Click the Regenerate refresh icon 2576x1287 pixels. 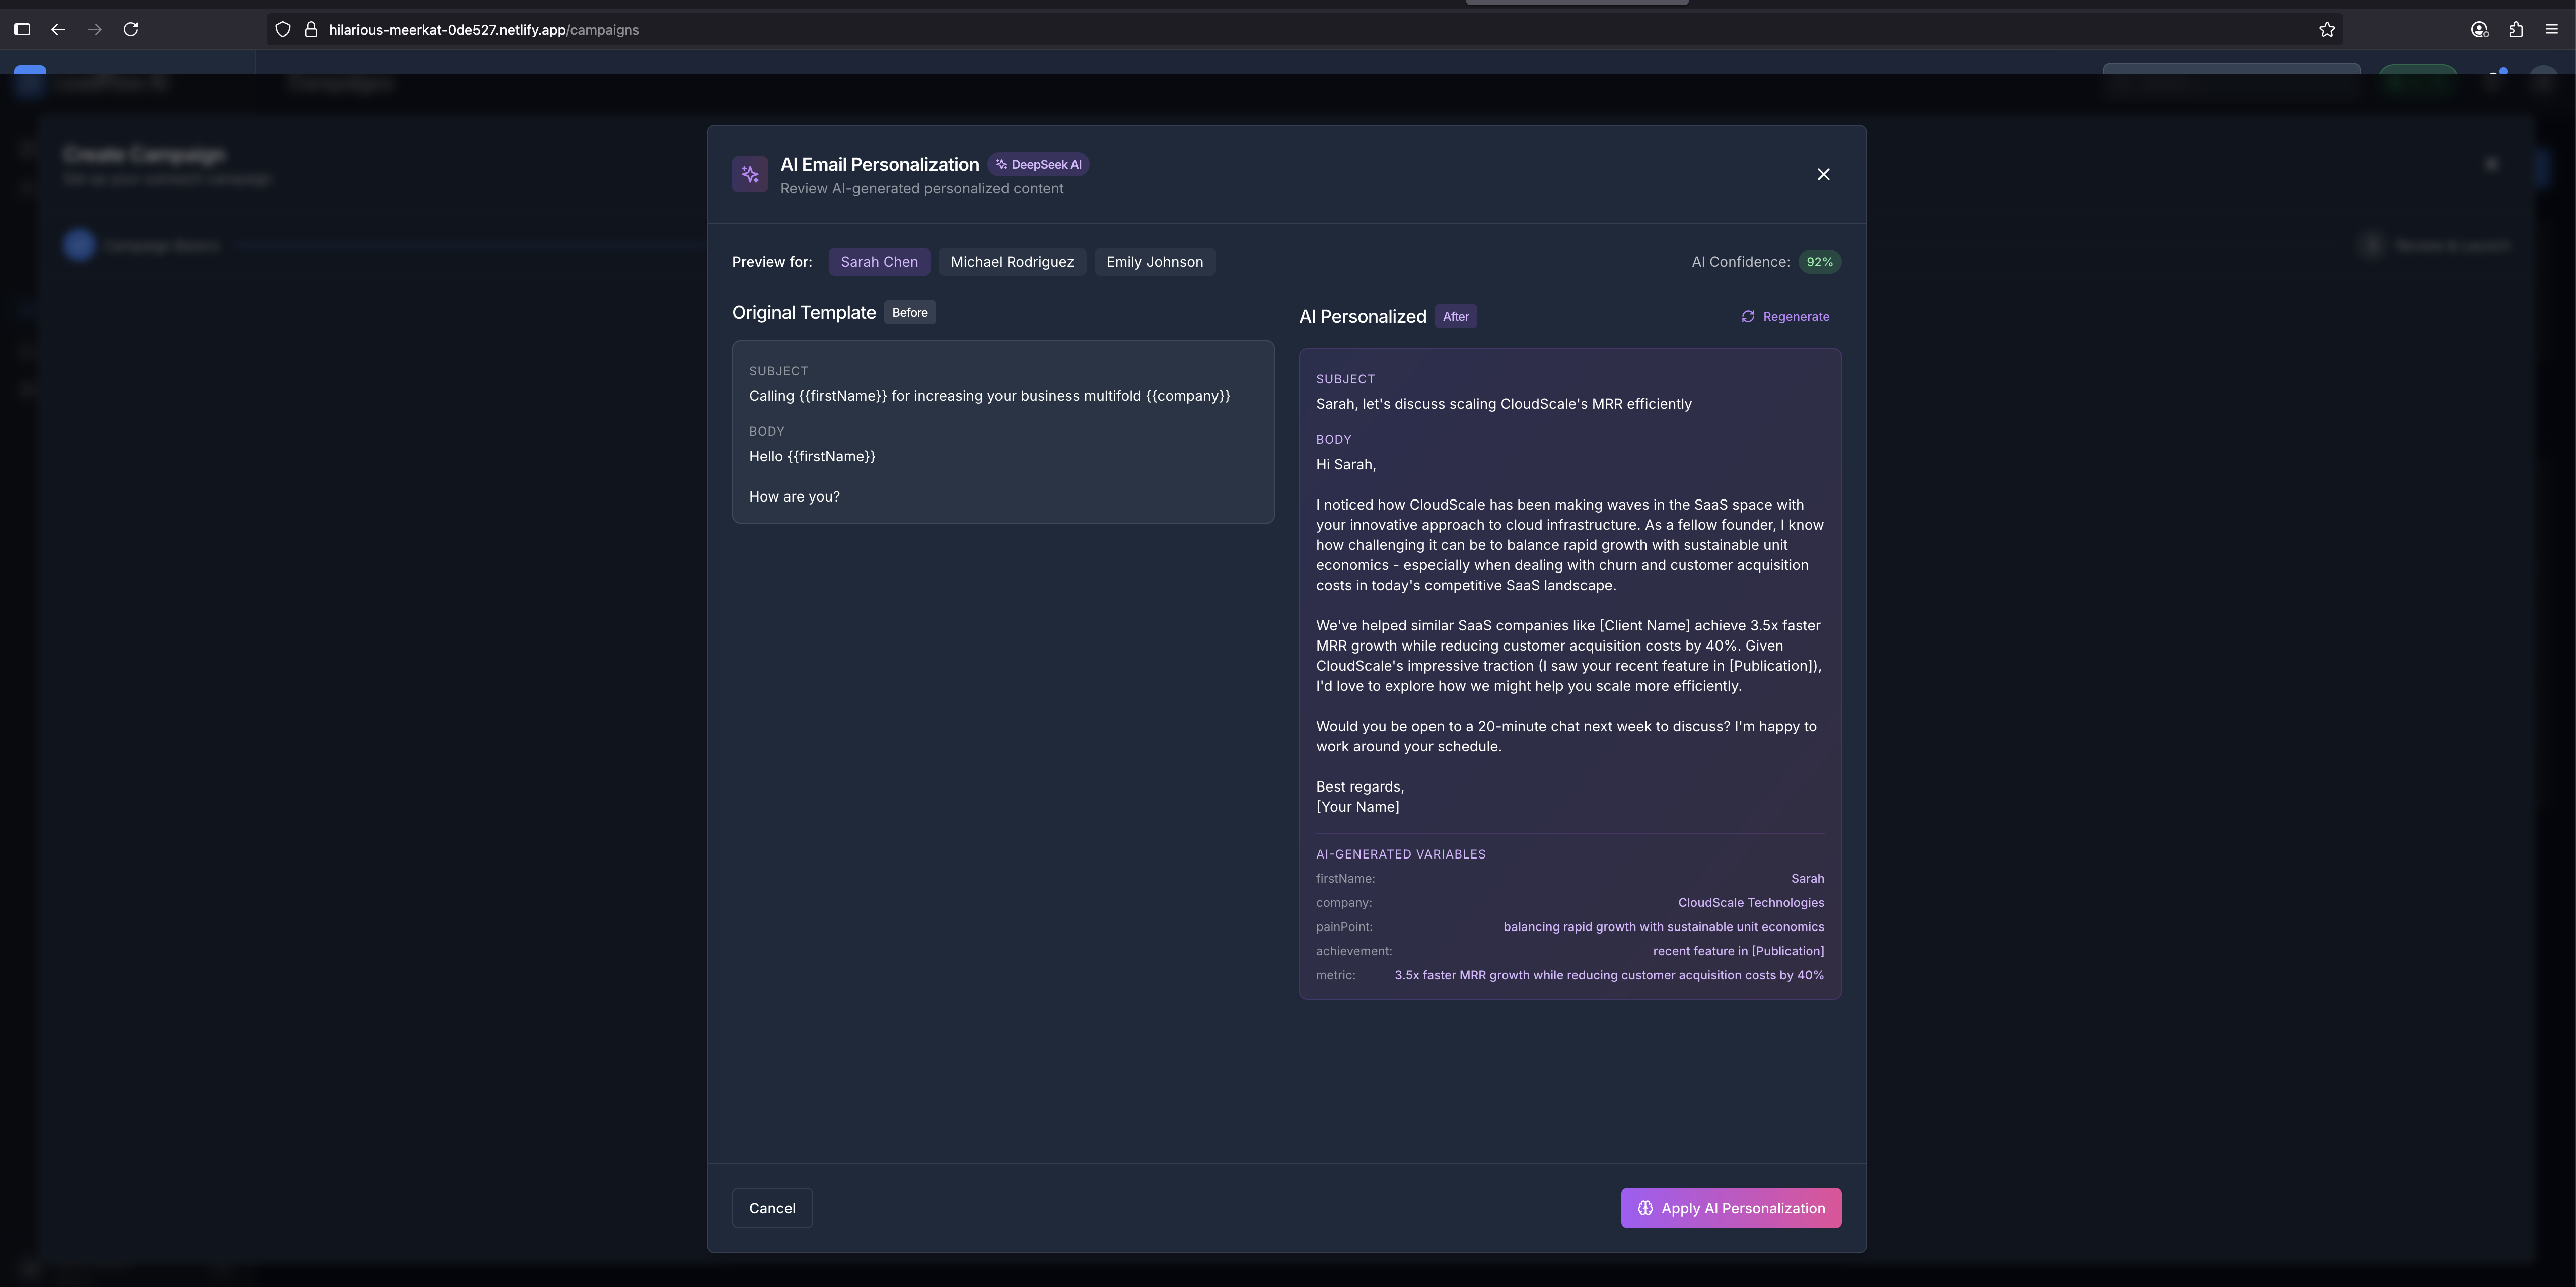pos(1748,316)
